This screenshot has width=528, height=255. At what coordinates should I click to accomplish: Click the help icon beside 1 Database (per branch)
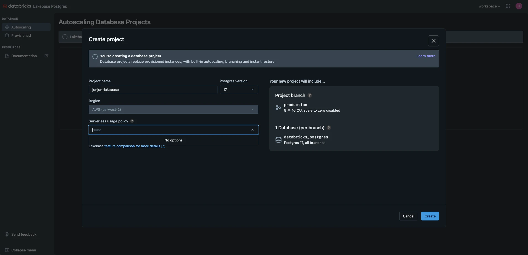[329, 128]
